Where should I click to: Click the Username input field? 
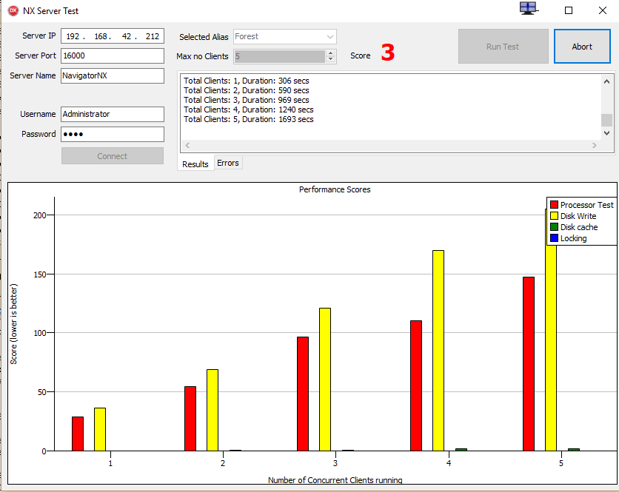point(113,114)
